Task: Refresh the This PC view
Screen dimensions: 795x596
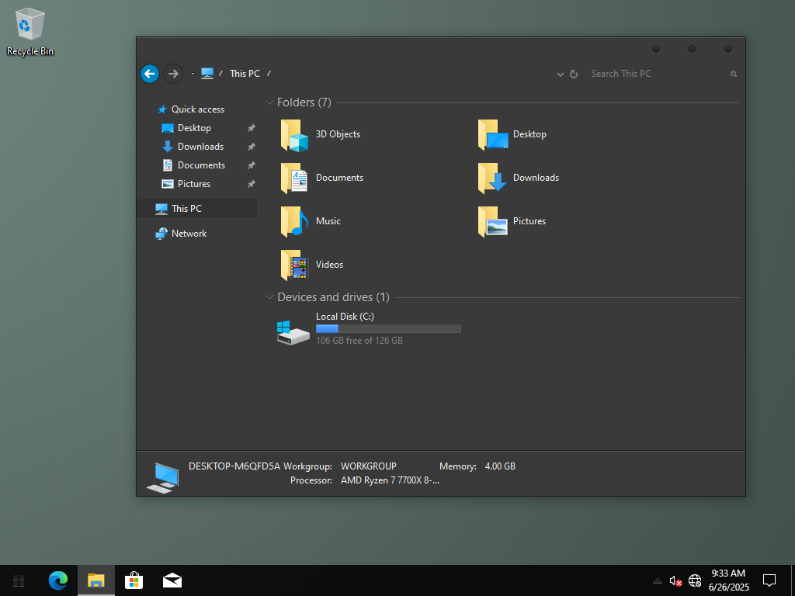Action: pos(574,74)
